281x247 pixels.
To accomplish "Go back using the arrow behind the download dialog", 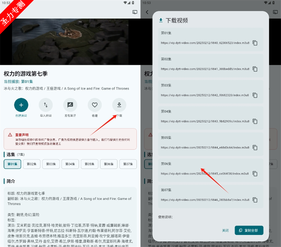I will tap(147, 12).
